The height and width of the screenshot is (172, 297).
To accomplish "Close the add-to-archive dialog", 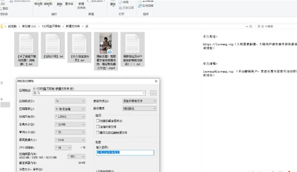I will (156, 81).
